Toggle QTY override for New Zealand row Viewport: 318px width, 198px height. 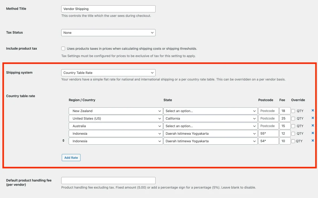(x=293, y=111)
